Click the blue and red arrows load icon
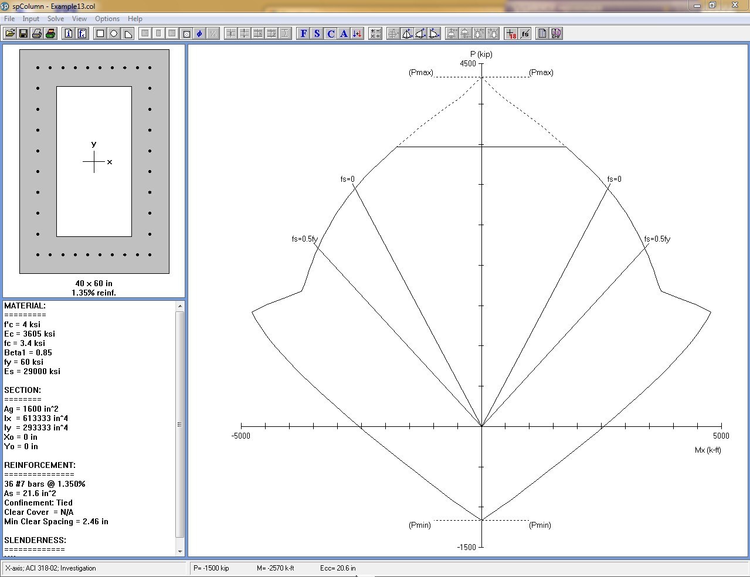The height and width of the screenshot is (577, 750). pos(357,33)
